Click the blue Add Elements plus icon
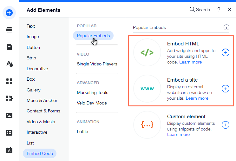The width and height of the screenshot is (236, 161). [x=9, y=13]
